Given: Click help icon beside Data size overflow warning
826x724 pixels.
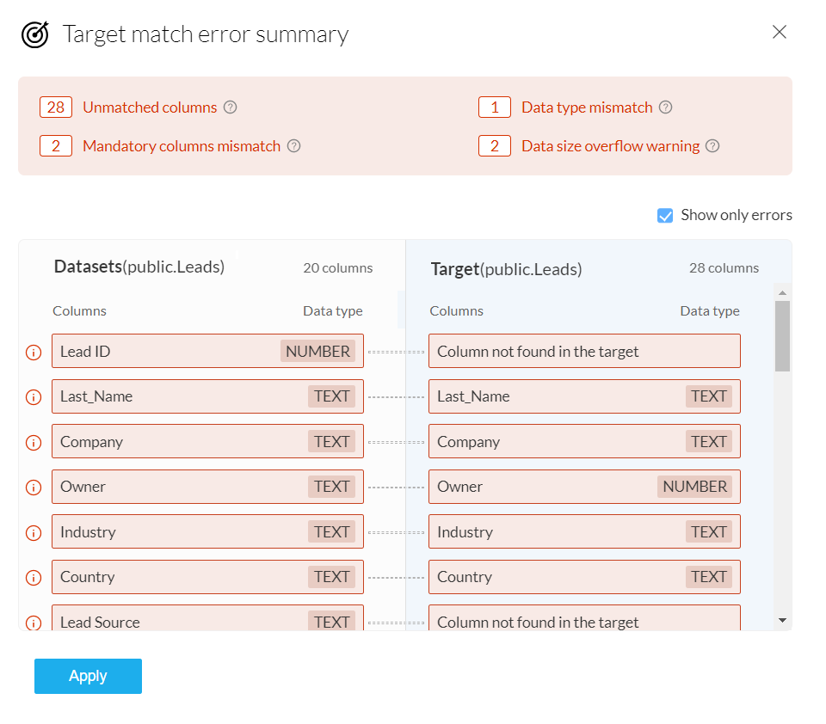Looking at the screenshot, I should click(x=712, y=146).
